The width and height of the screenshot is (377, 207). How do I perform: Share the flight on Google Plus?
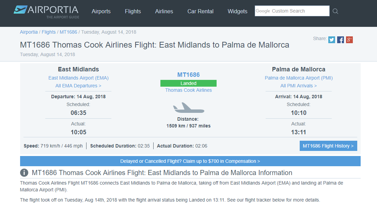[349, 40]
